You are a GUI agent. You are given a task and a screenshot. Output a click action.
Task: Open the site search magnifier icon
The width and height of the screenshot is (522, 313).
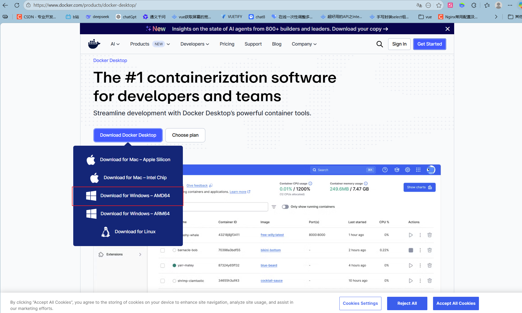coord(379,44)
